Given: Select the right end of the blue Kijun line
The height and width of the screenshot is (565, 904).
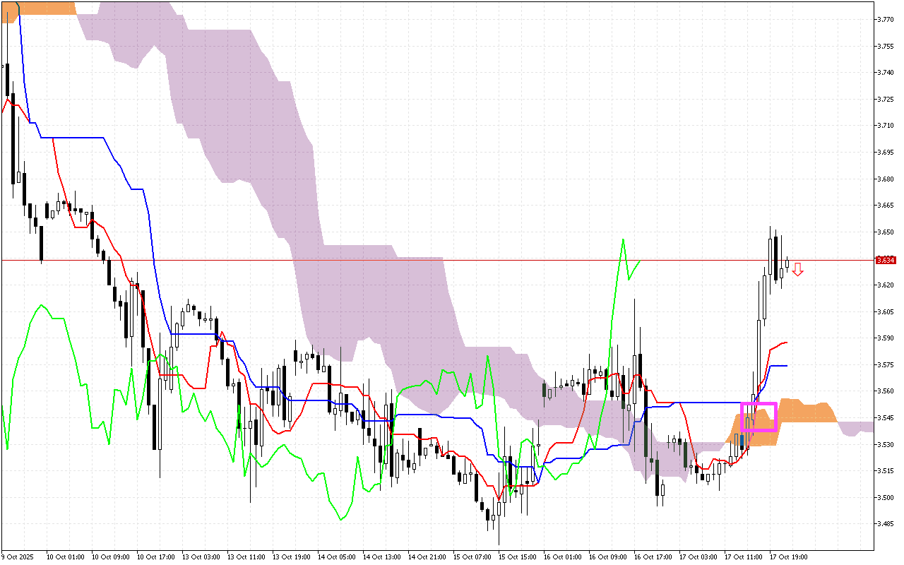Looking at the screenshot, I should 785,366.
